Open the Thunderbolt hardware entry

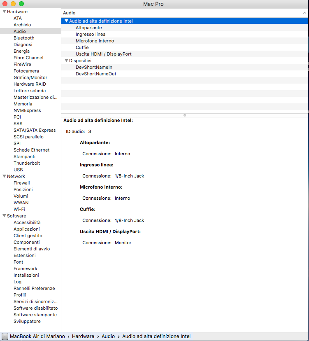pos(26,163)
